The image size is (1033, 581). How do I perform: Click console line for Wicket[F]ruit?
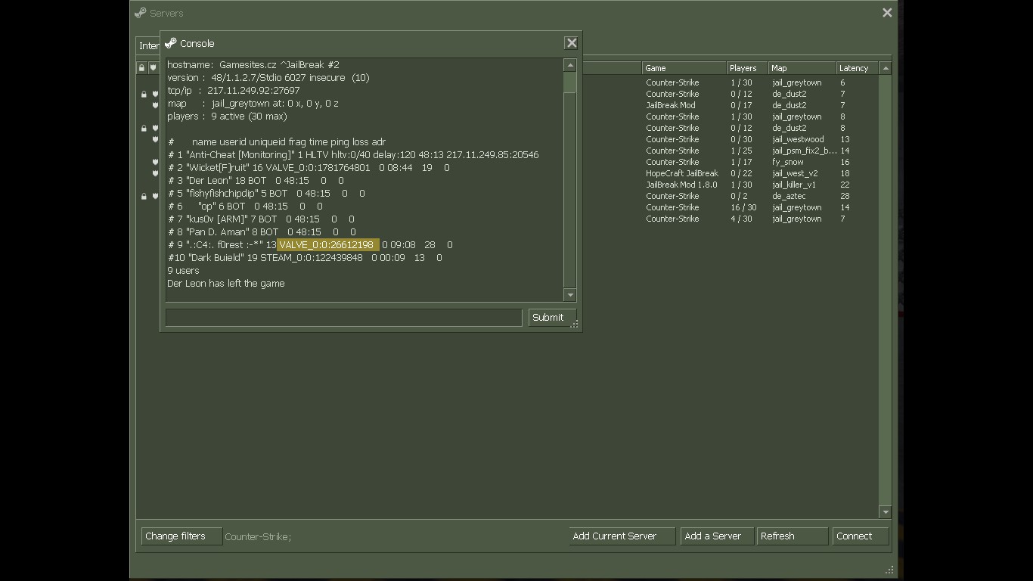309,168
